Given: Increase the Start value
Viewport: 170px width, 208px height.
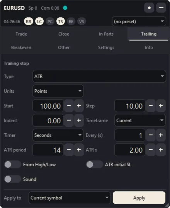Looking at the screenshot, I should (79, 106).
